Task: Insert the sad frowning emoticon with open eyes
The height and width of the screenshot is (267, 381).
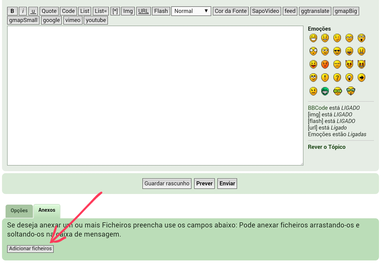Action: click(x=349, y=38)
